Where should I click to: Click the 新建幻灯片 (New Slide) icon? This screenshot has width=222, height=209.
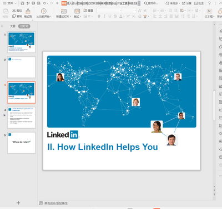tap(64, 11)
